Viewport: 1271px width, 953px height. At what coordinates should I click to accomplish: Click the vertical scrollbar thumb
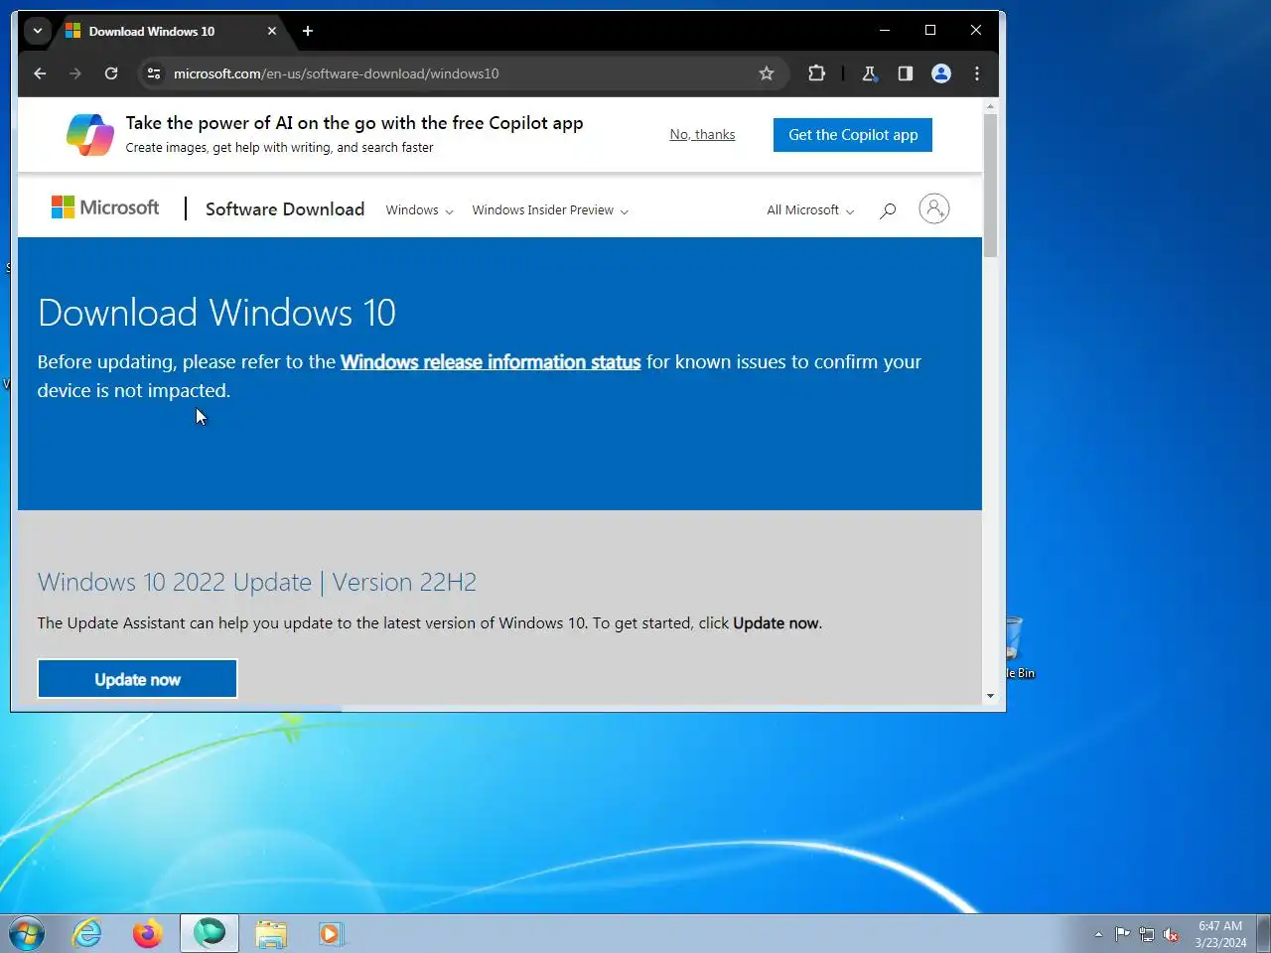pos(990,186)
